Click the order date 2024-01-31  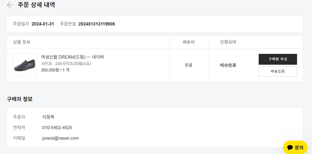[43, 24]
